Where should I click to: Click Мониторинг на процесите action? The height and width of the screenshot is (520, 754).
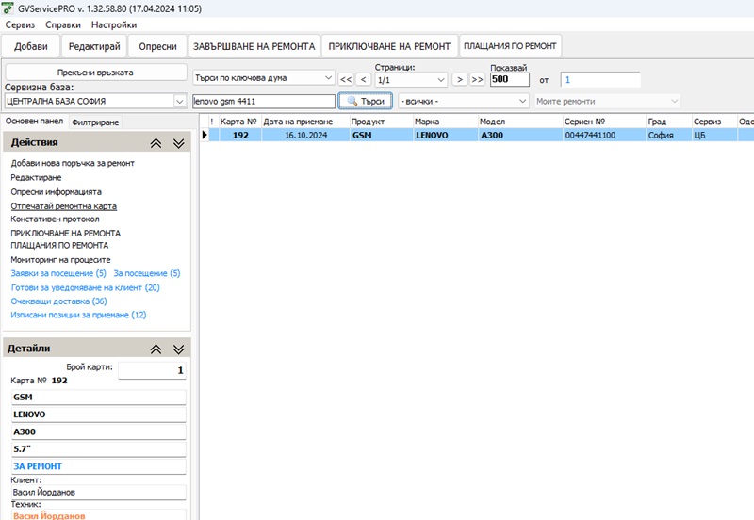(x=60, y=260)
